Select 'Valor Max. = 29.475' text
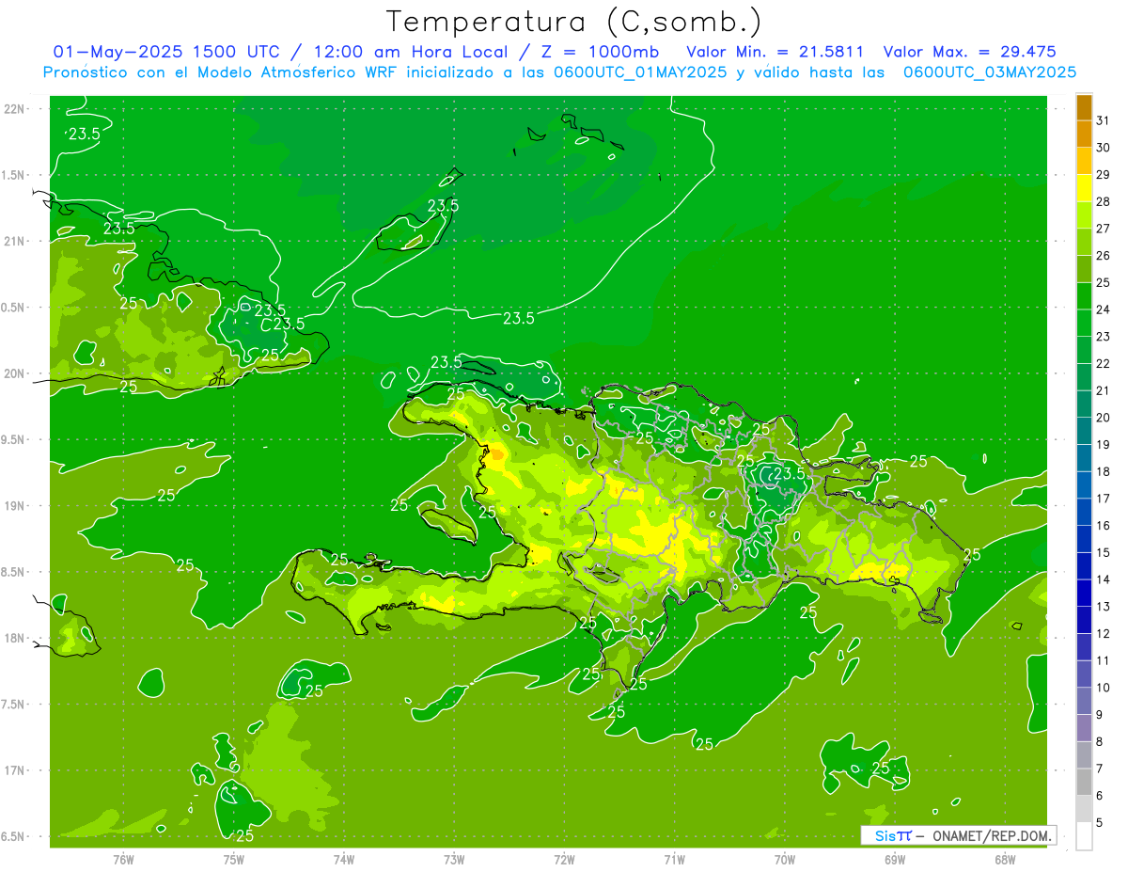Screen dimensions: 1128x872 pos(970,52)
